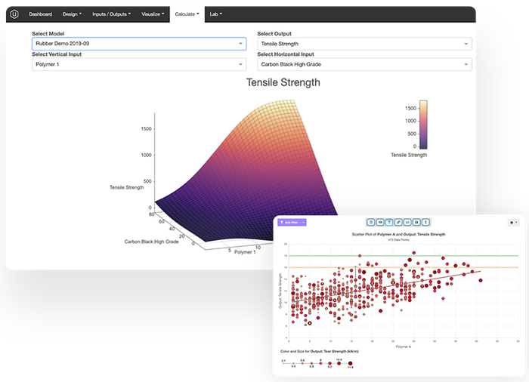The width and height of the screenshot is (529, 382).
Task: Expand the Select Model dropdown
Action: point(139,44)
